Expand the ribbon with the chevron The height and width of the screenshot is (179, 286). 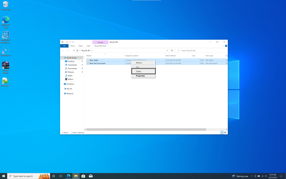click(223, 46)
